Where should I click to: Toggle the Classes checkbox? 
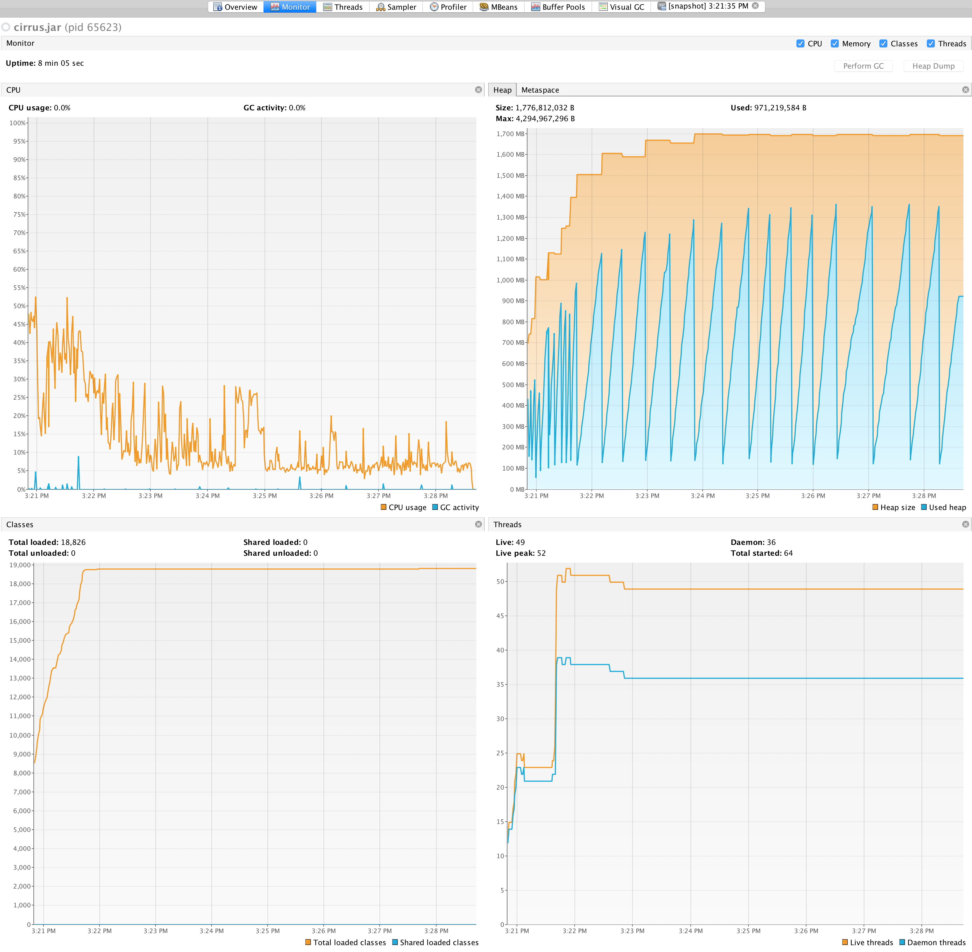[883, 43]
